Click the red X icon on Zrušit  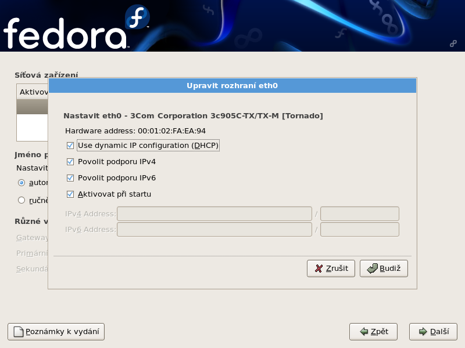click(x=319, y=269)
